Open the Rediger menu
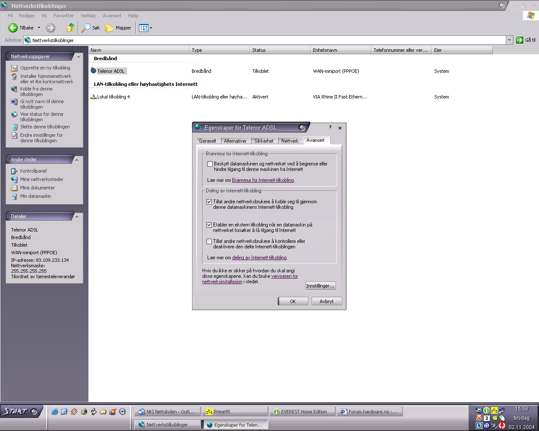Image resolution: width=539 pixels, height=431 pixels. point(27,16)
